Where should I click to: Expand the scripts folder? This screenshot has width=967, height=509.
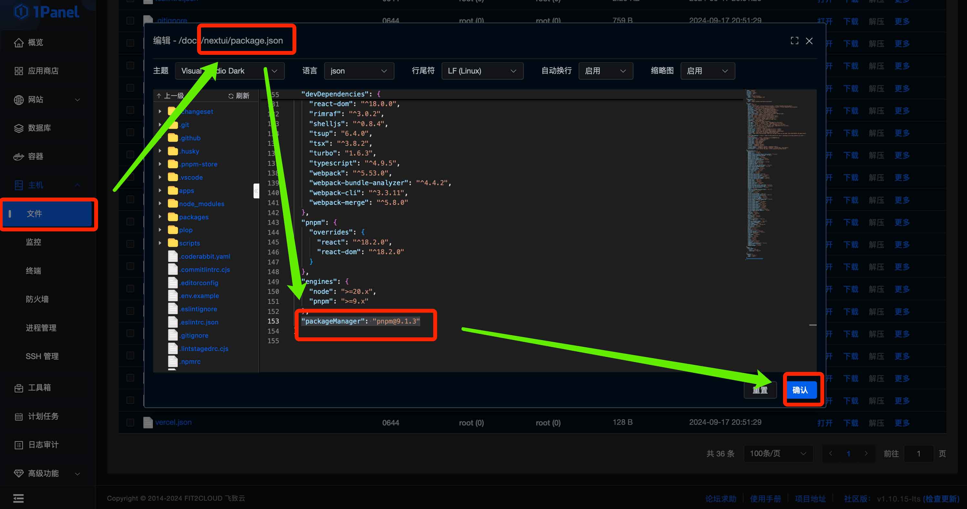click(160, 243)
